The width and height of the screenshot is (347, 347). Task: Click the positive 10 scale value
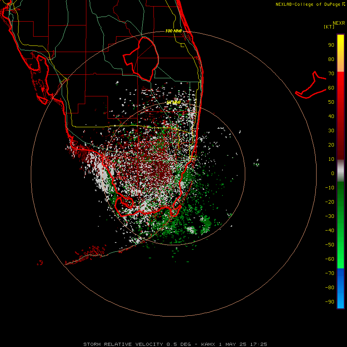tap(331, 159)
